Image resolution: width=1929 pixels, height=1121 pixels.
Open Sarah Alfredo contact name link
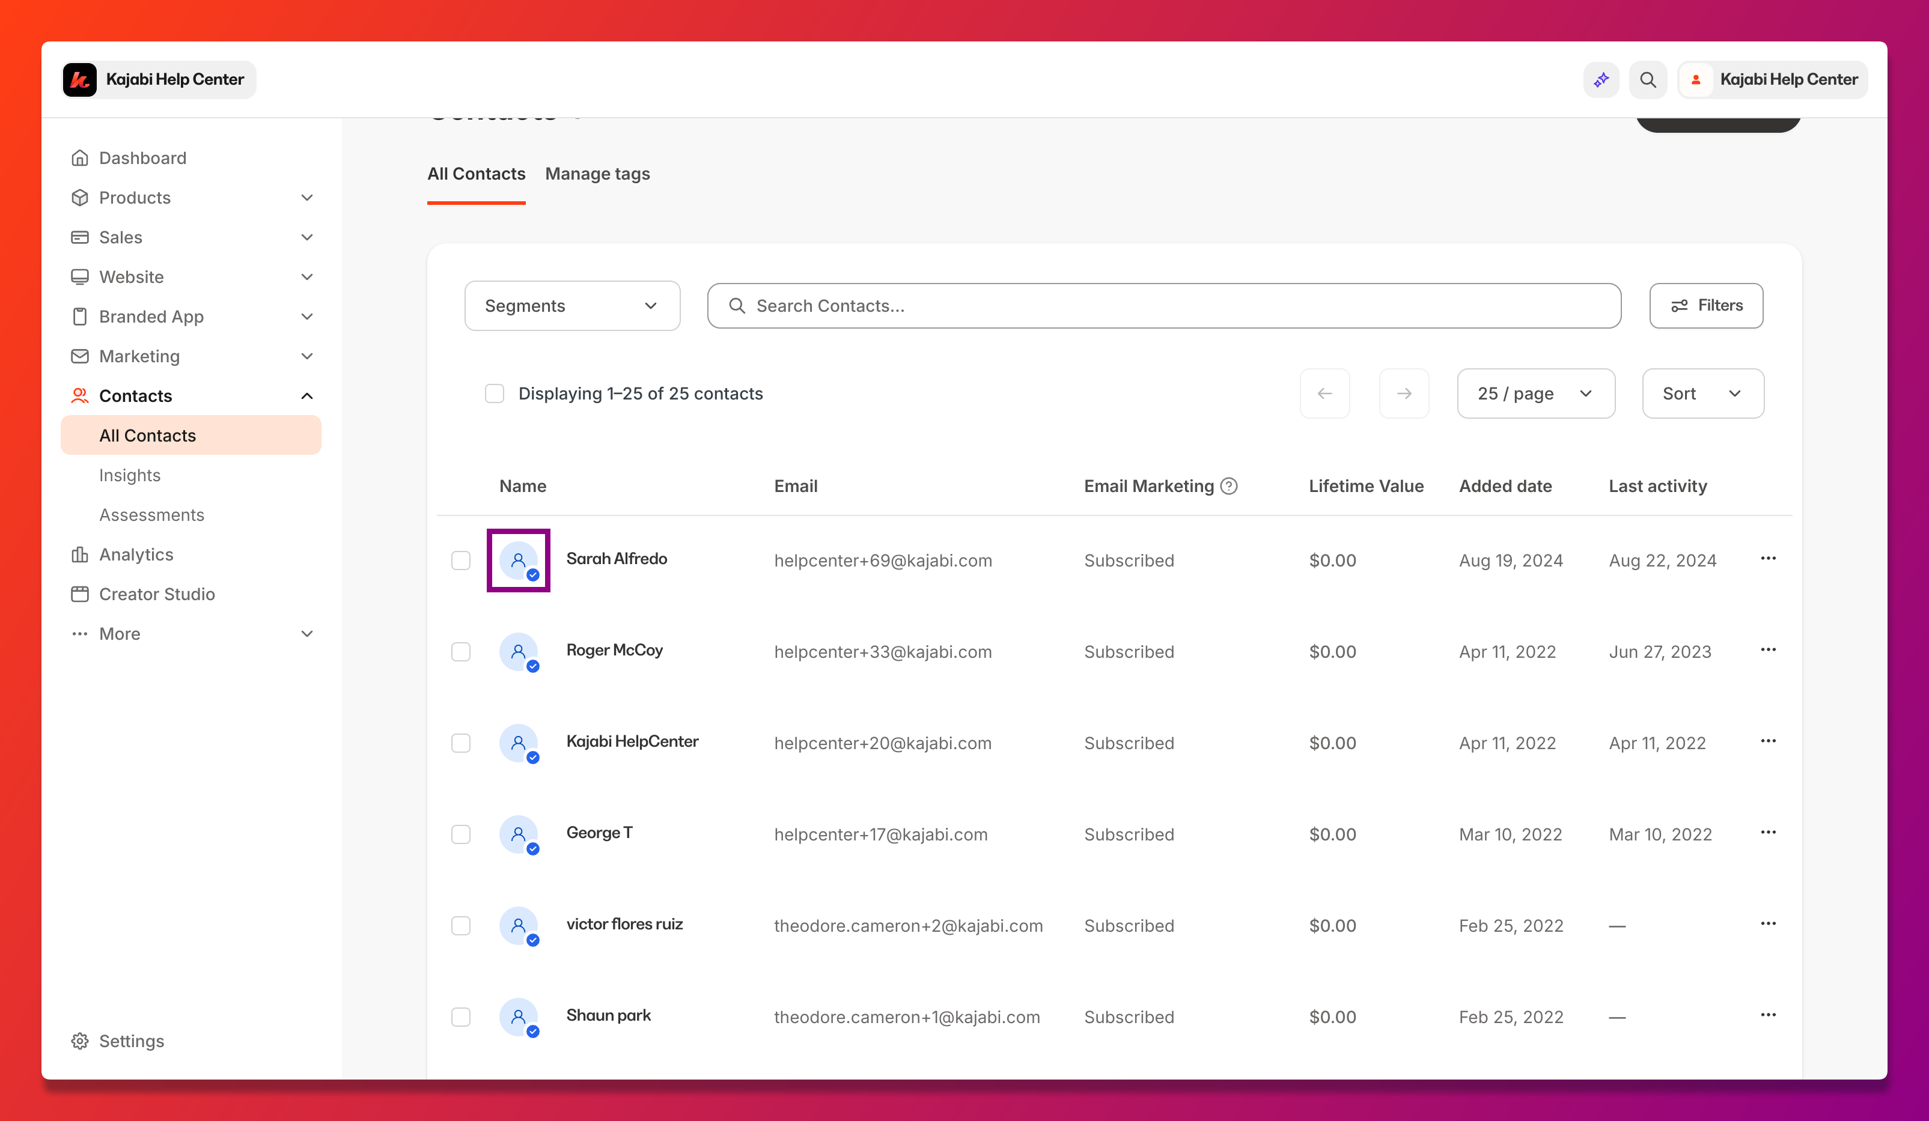tap(616, 559)
